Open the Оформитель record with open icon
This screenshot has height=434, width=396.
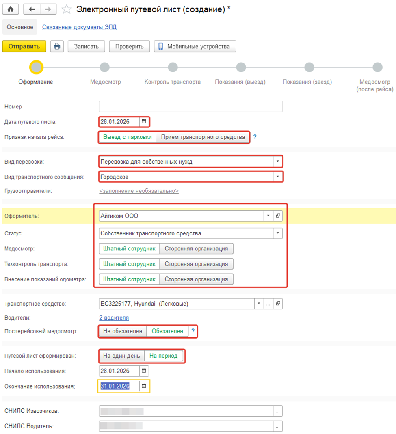coord(278,216)
